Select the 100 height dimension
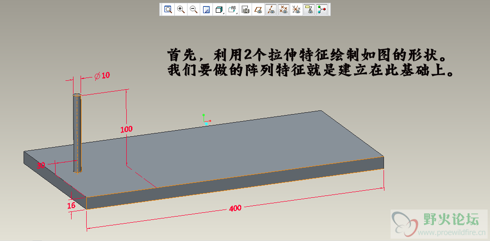 [126, 129]
